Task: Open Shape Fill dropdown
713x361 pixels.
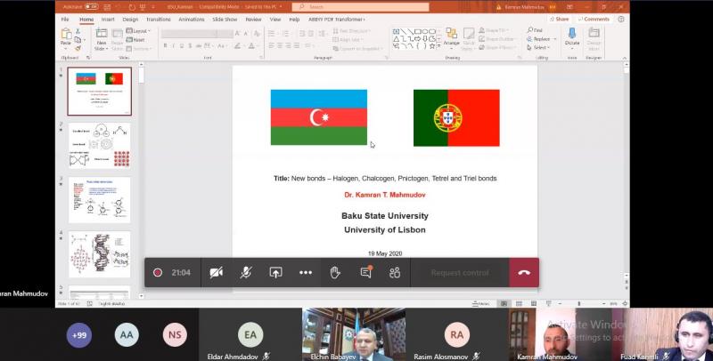Action: coord(496,30)
